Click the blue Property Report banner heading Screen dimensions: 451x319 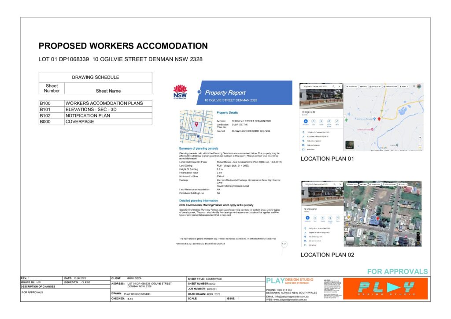(x=225, y=93)
